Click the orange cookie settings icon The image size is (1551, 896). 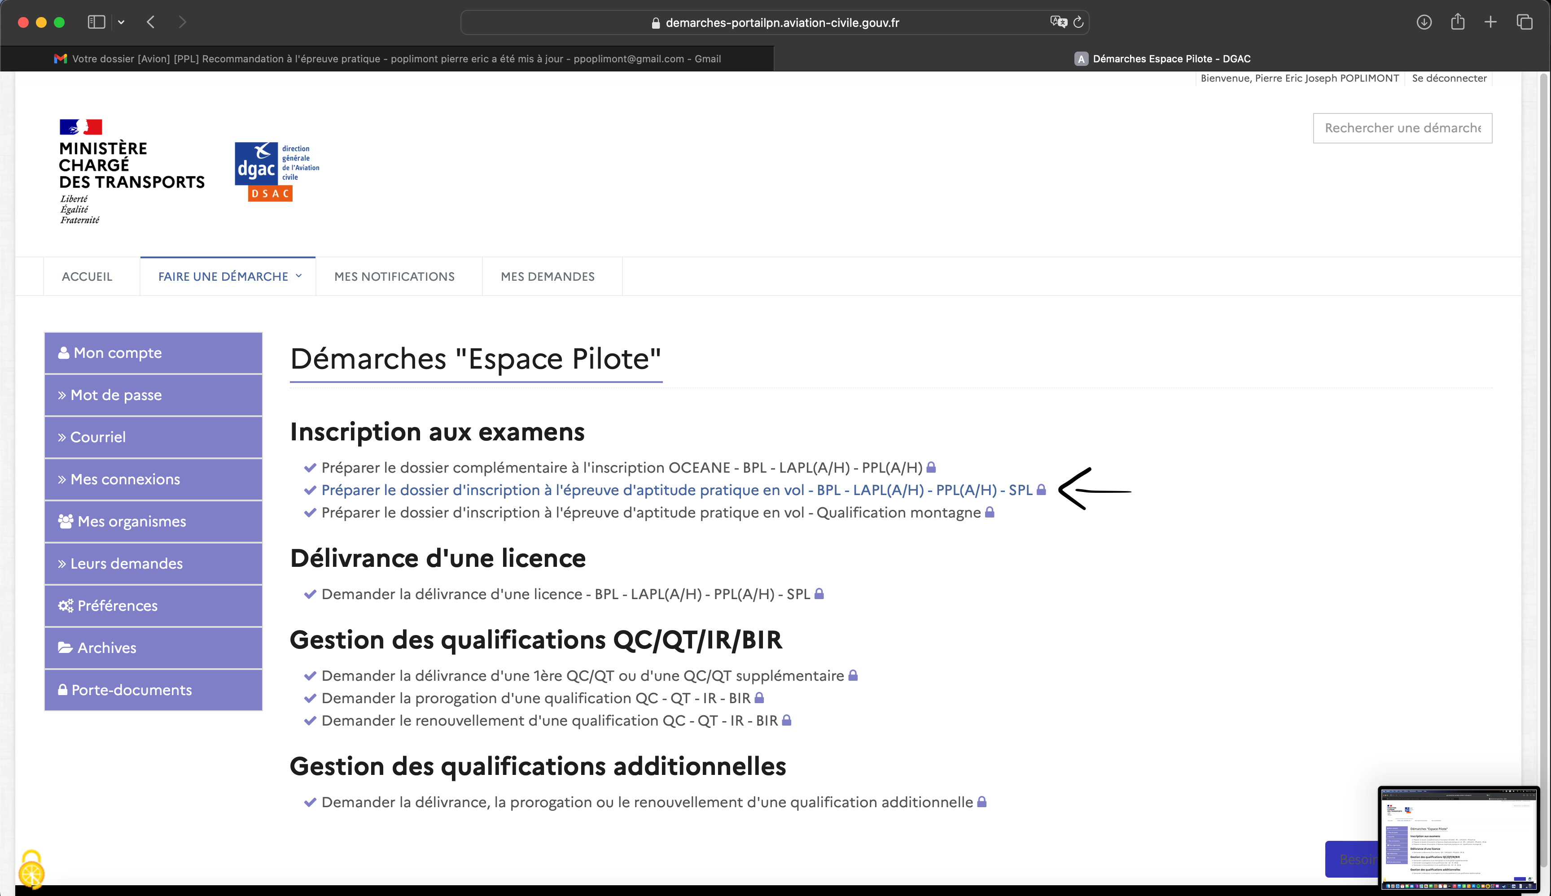31,870
